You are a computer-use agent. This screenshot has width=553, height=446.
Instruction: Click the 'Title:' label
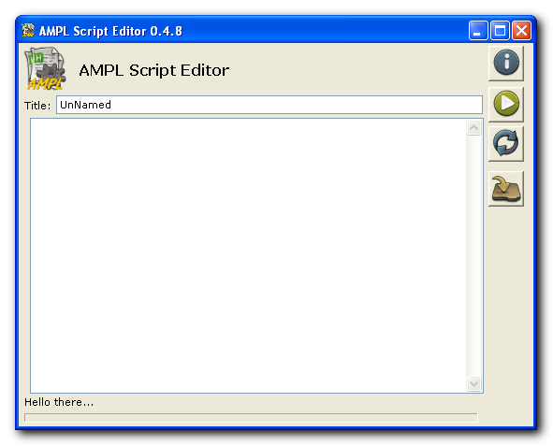tap(37, 106)
